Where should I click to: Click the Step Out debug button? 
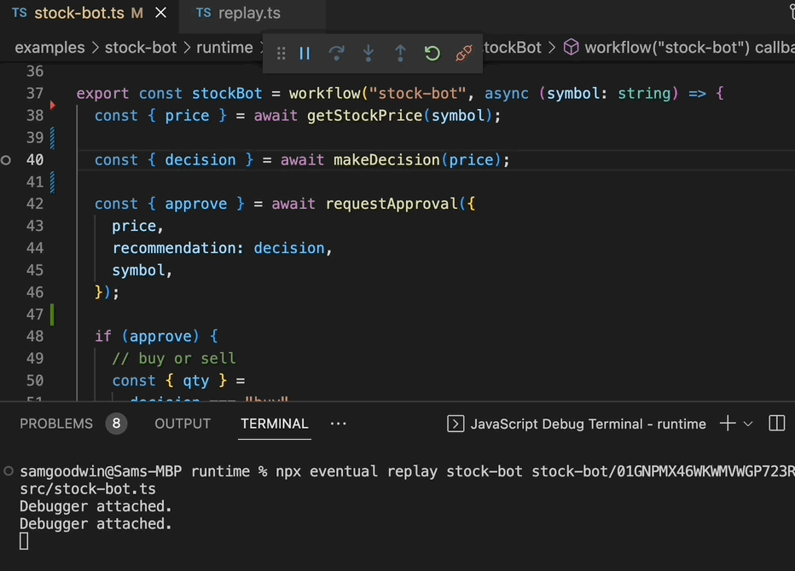[x=400, y=54]
